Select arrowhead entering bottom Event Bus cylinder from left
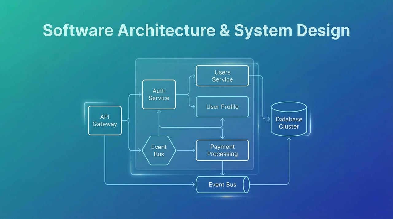This screenshot has width=393, height=219. pos(193,185)
